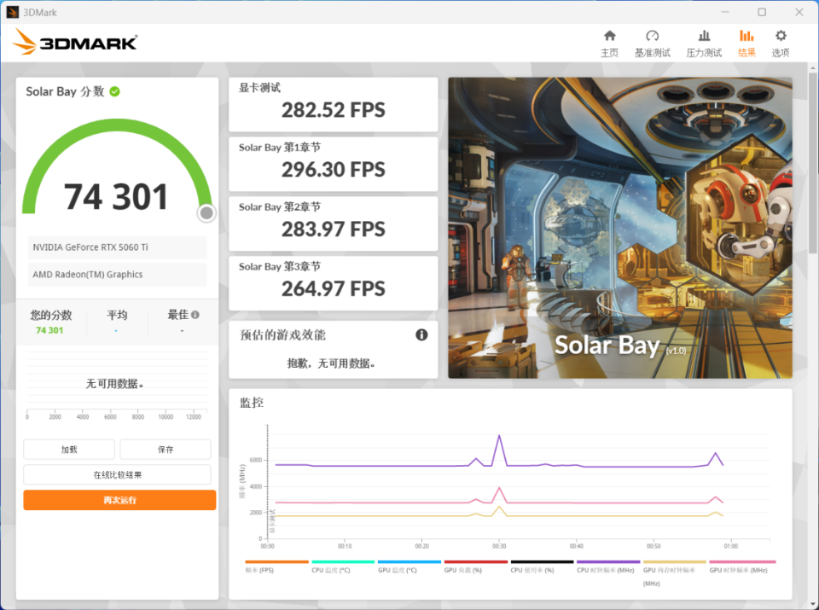
Task: Click the vertical scrollbar on the right
Action: click(x=812, y=162)
